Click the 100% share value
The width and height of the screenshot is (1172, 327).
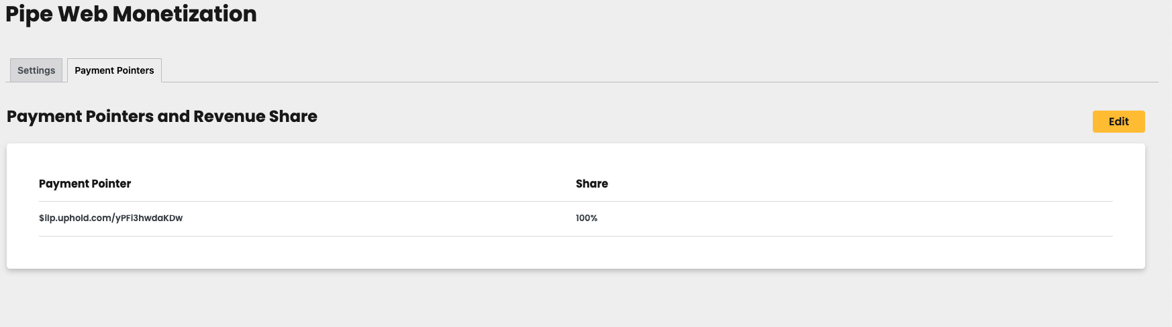[x=586, y=218]
